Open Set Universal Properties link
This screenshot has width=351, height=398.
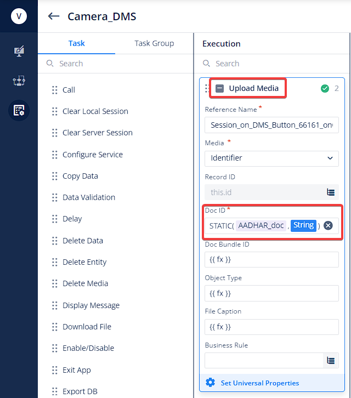[260, 383]
